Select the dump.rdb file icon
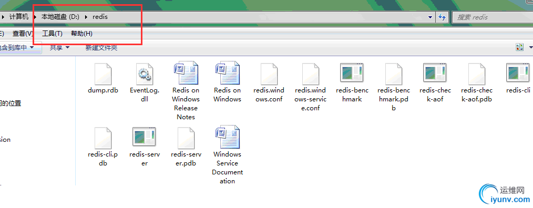Image resolution: width=533 pixels, height=208 pixels. (x=103, y=74)
